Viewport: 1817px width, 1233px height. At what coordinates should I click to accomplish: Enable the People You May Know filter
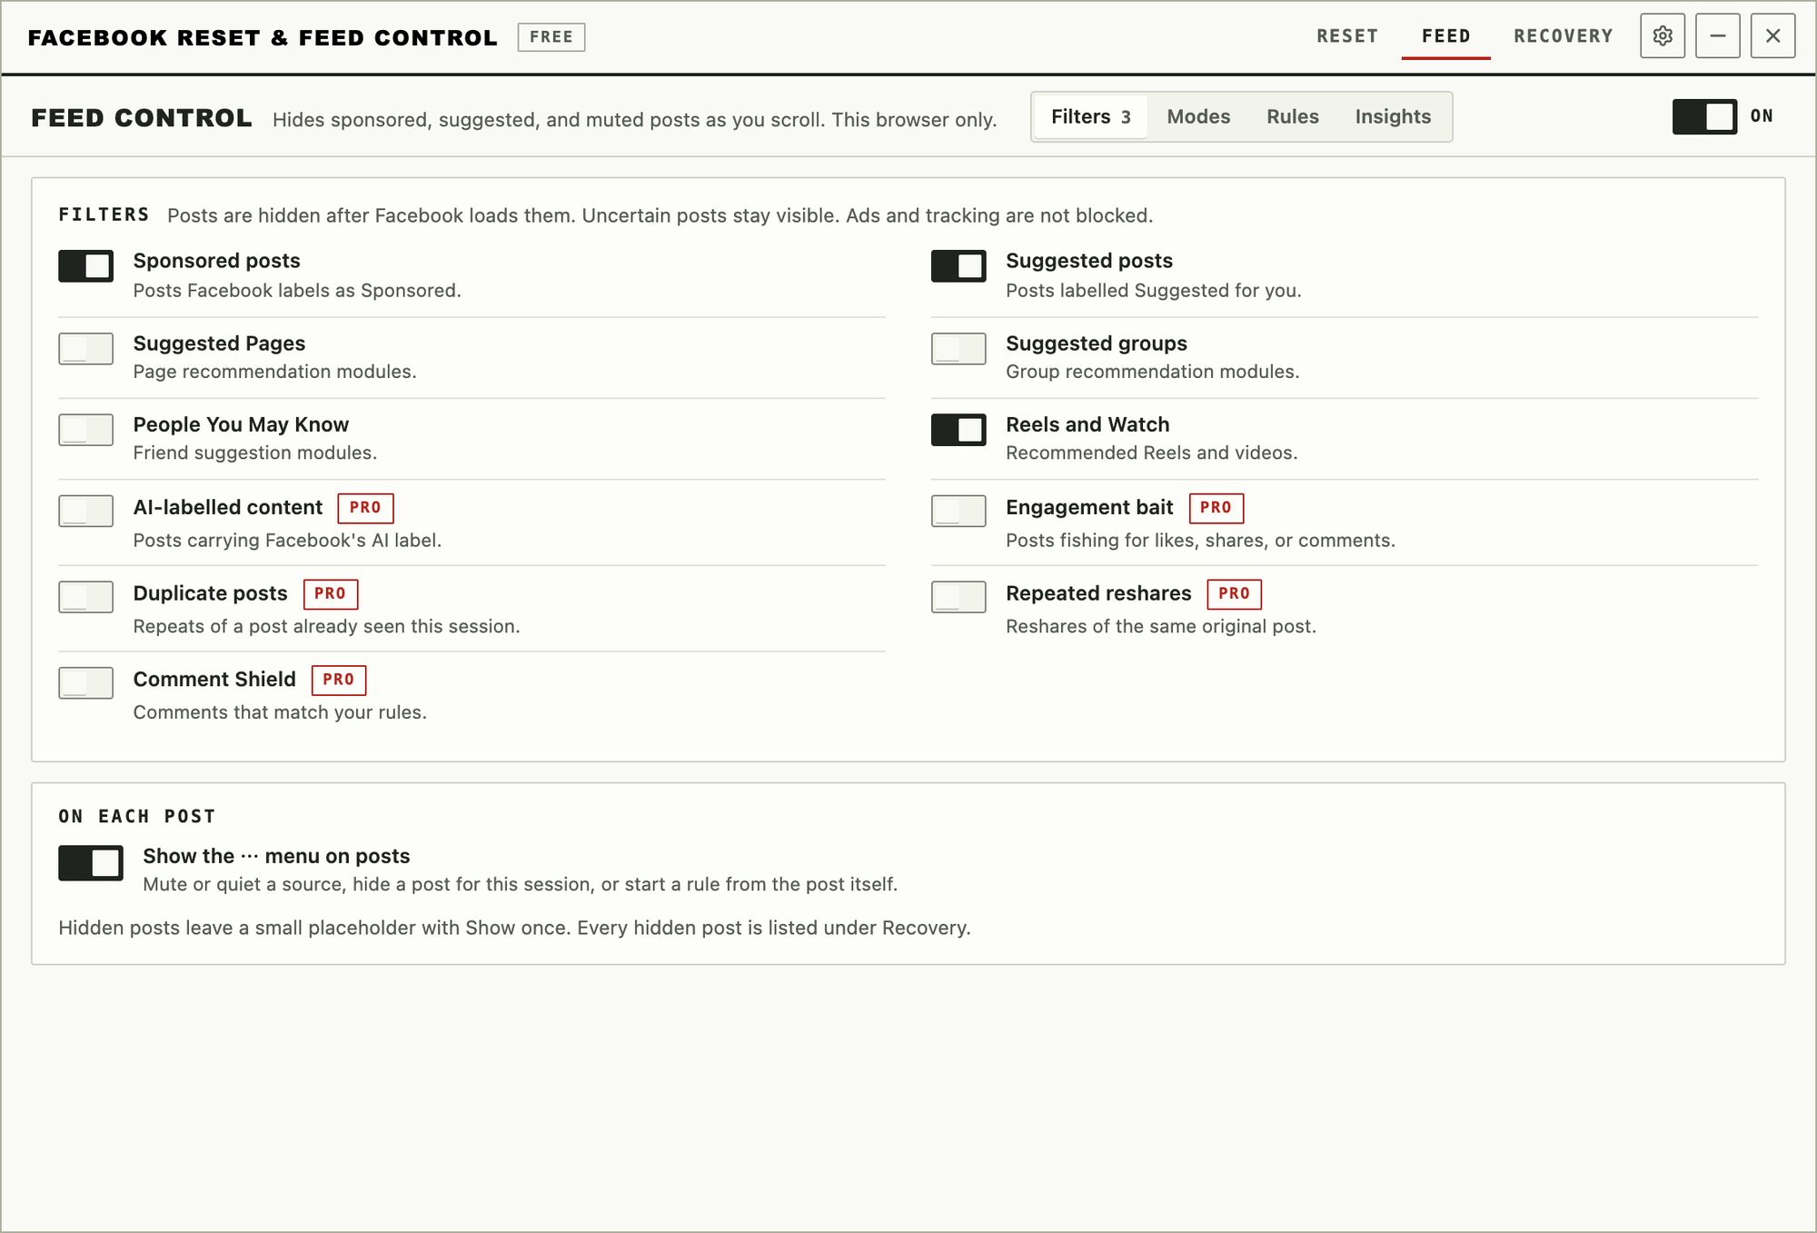[x=86, y=430]
